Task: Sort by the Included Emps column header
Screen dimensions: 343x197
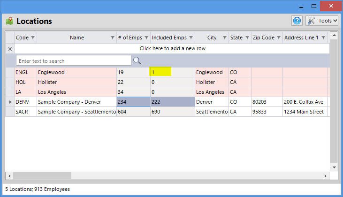Action: tap(169, 38)
